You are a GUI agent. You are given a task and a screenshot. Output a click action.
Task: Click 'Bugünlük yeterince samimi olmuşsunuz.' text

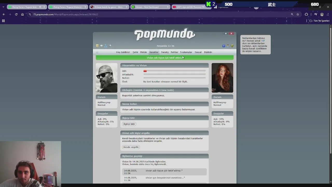pos(143,96)
